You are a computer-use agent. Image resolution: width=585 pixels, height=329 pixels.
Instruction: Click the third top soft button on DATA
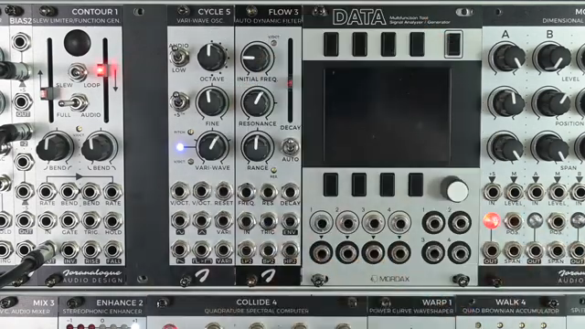(x=388, y=45)
